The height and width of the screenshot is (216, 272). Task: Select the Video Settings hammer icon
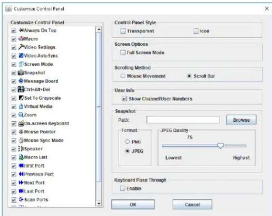[21, 47]
